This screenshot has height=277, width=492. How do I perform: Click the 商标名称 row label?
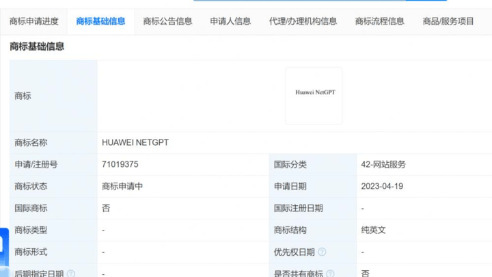click(31, 142)
